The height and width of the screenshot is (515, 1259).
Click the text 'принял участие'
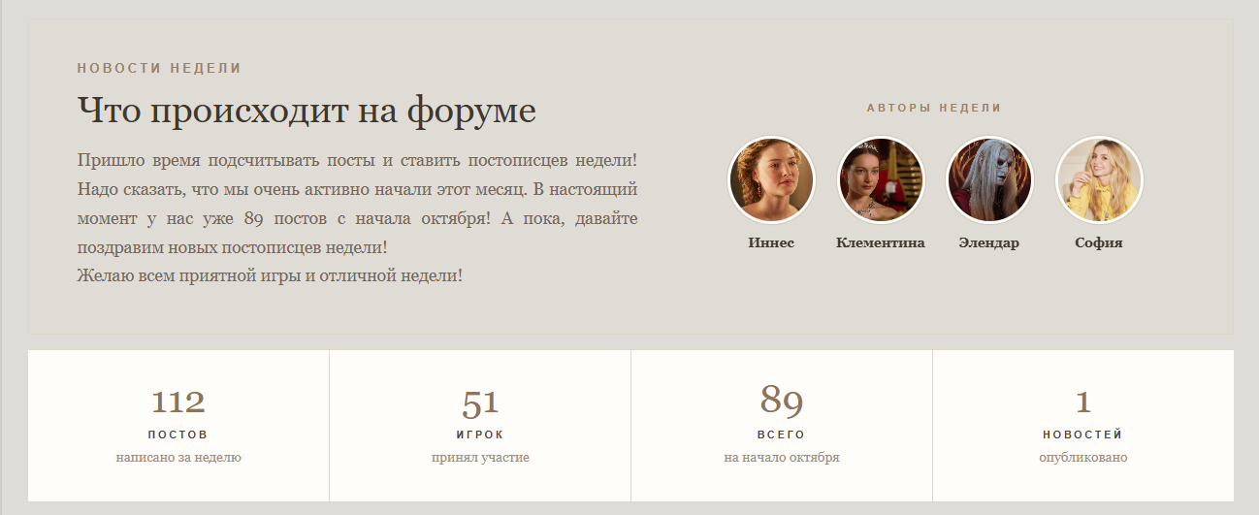tap(480, 458)
